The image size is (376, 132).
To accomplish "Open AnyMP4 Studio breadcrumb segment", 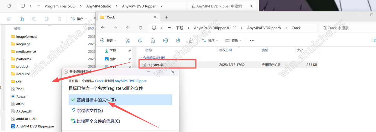I will (98, 6).
